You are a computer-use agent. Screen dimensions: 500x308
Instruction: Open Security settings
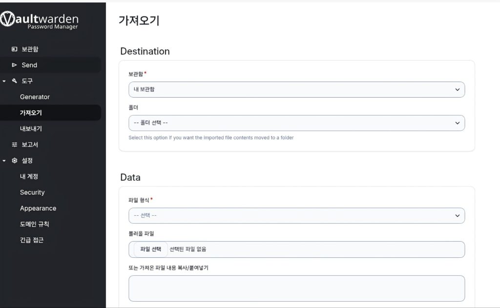pos(32,193)
